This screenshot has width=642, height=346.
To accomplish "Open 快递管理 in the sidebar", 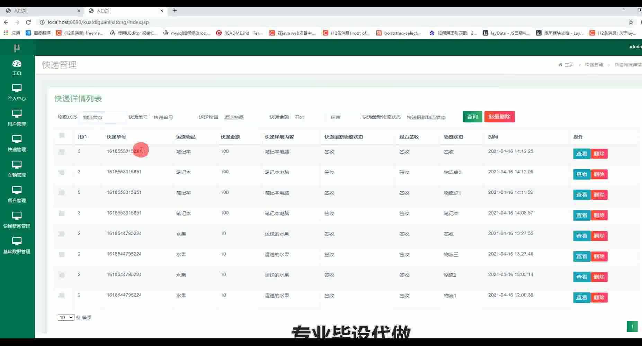I will [17, 144].
